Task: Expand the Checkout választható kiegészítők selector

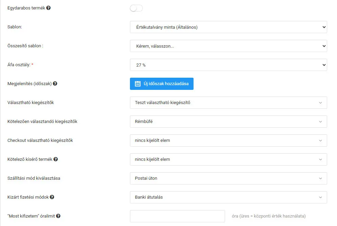Action: pos(228,141)
